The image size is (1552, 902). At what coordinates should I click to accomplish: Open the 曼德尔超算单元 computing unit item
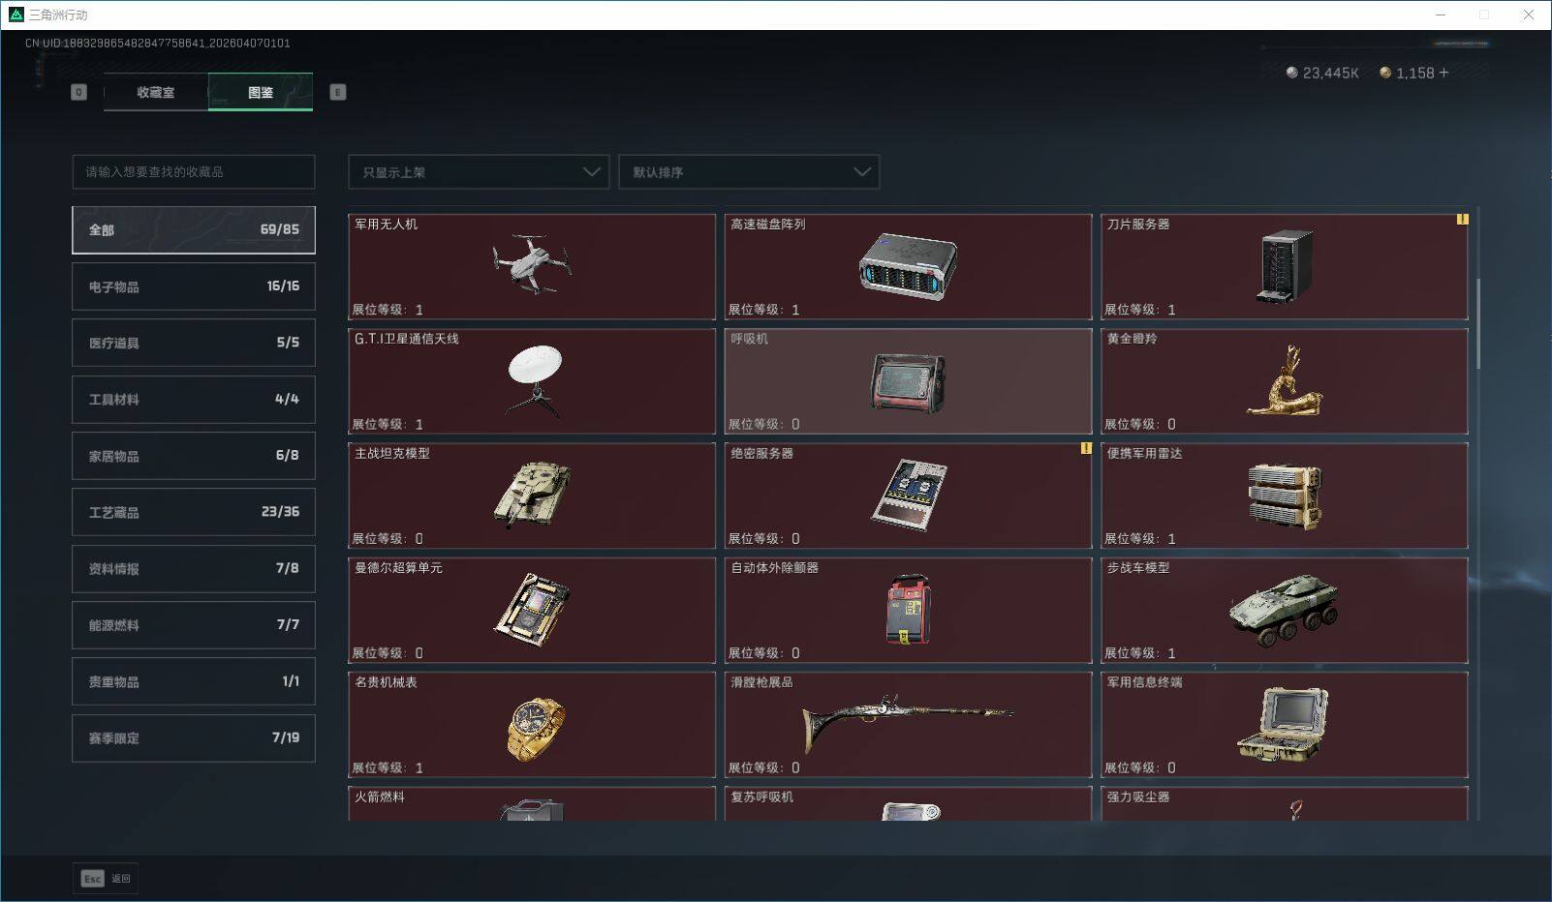pos(532,610)
